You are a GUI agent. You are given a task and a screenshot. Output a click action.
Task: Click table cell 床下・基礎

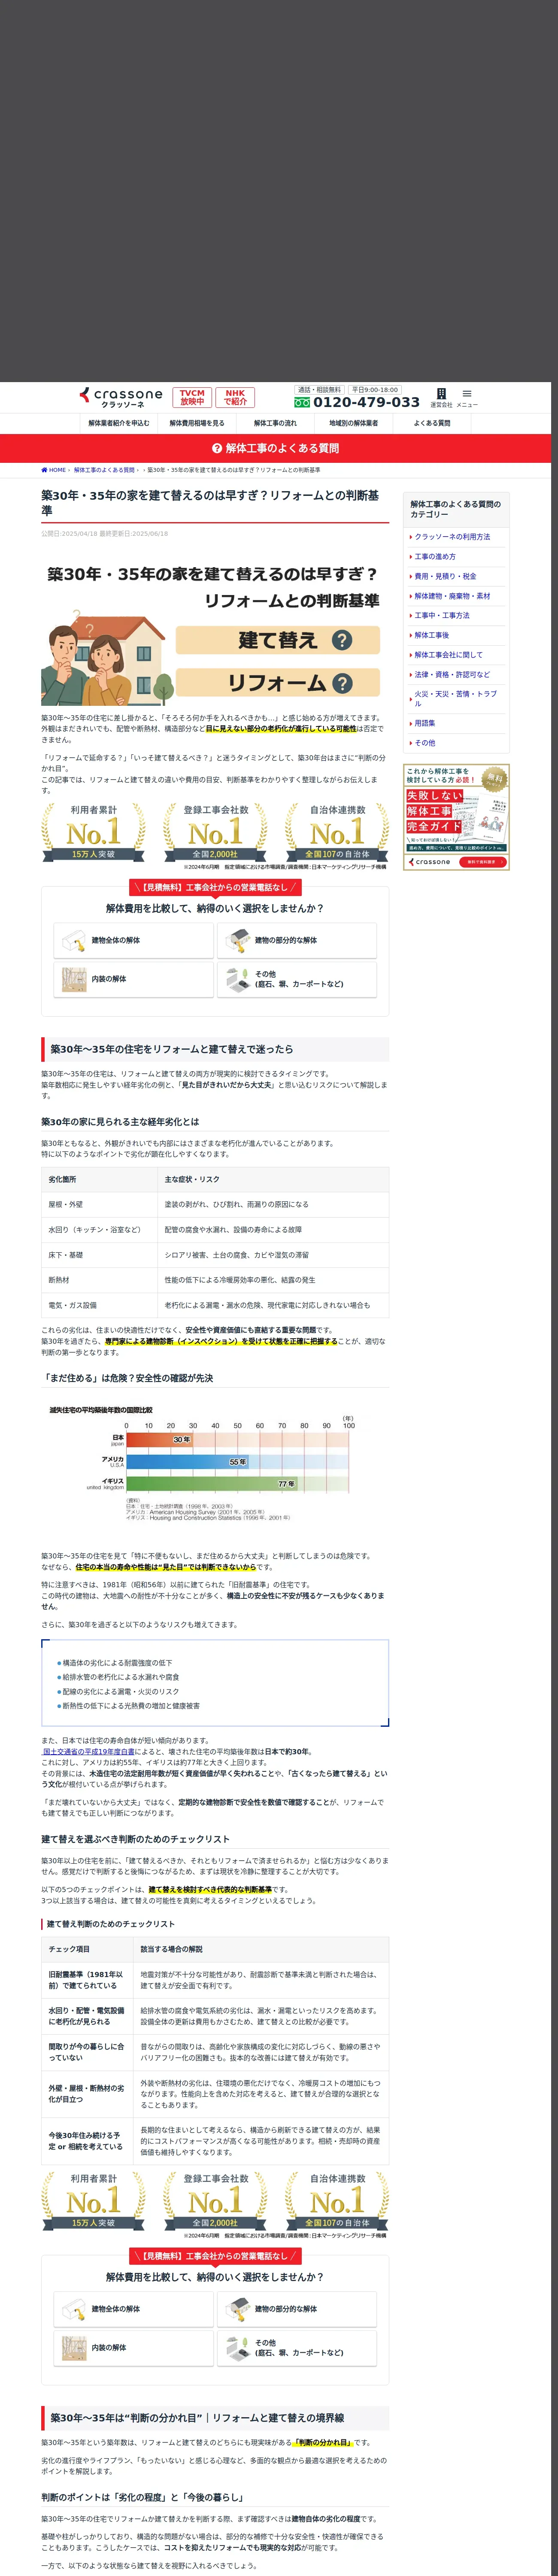point(99,1254)
